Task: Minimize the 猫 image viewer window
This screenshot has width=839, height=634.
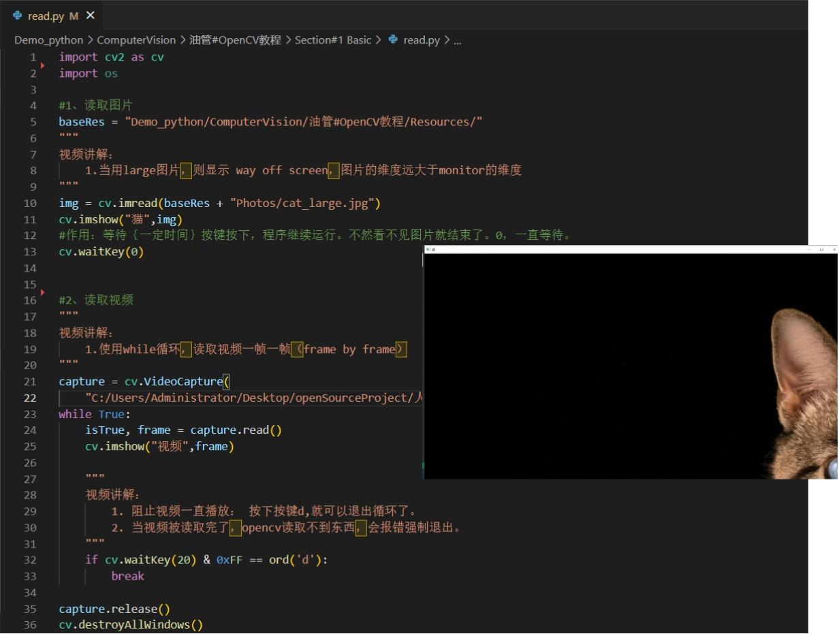Action: coord(809,249)
